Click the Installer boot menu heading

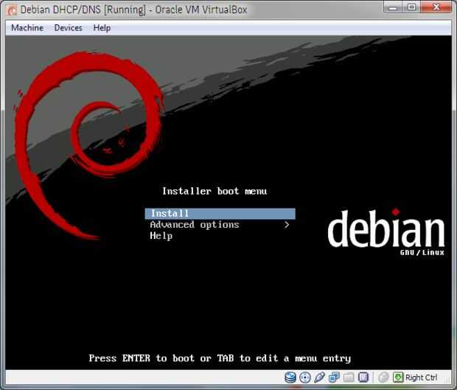(214, 191)
